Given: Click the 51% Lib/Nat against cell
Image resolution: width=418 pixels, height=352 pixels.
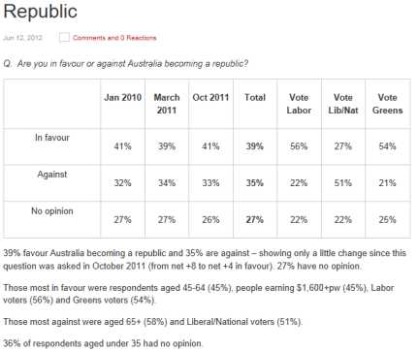Looking at the screenshot, I should 343,183.
